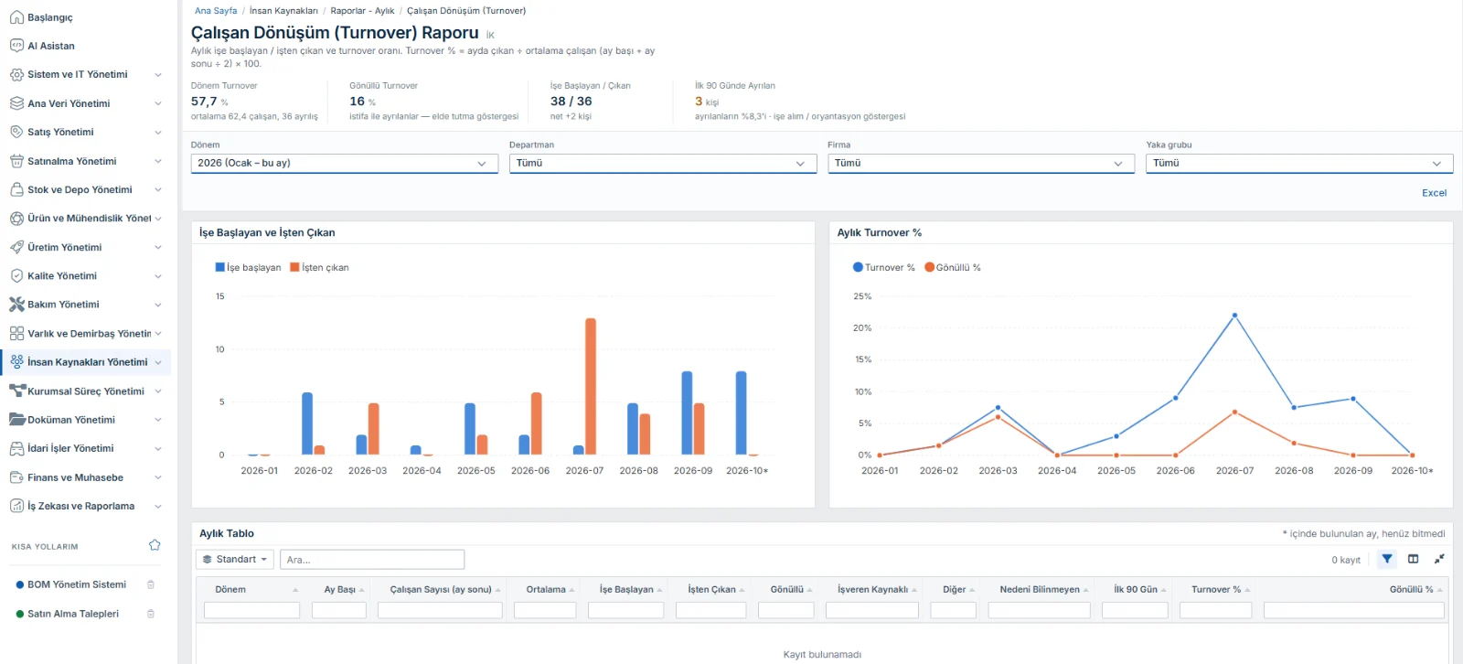Open the Dönem dropdown

point(345,163)
